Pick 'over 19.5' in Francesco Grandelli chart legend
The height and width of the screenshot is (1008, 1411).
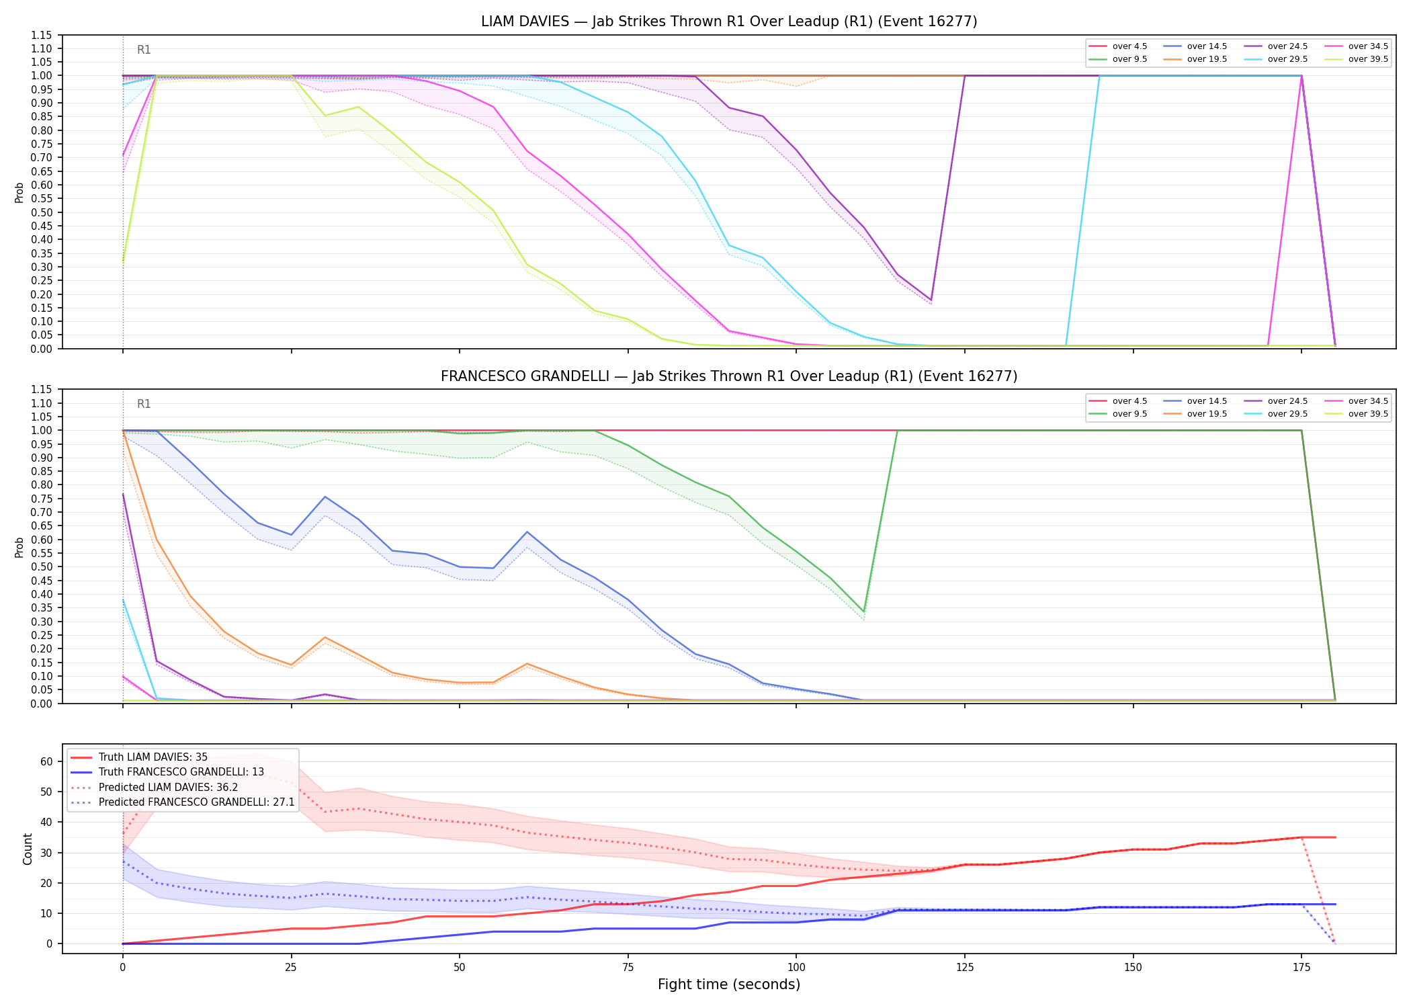[1195, 414]
